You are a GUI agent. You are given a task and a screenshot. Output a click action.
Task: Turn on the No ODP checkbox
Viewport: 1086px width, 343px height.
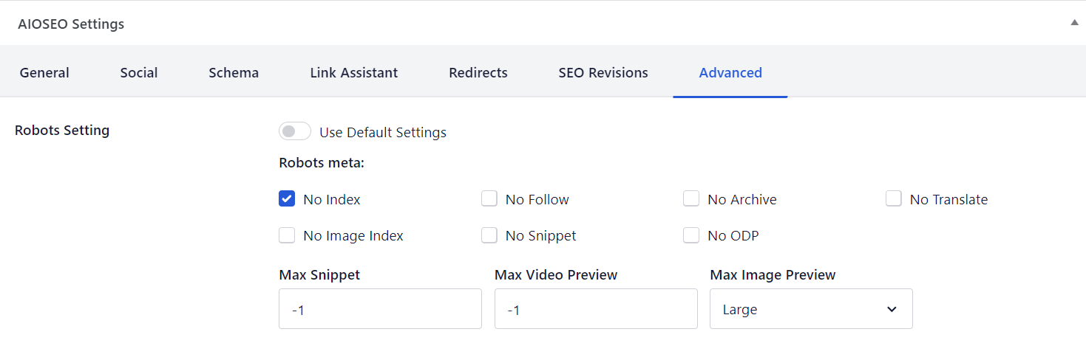pyautogui.click(x=691, y=236)
